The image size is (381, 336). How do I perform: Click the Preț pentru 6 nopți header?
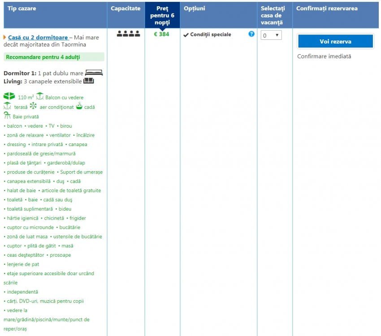[162, 15]
